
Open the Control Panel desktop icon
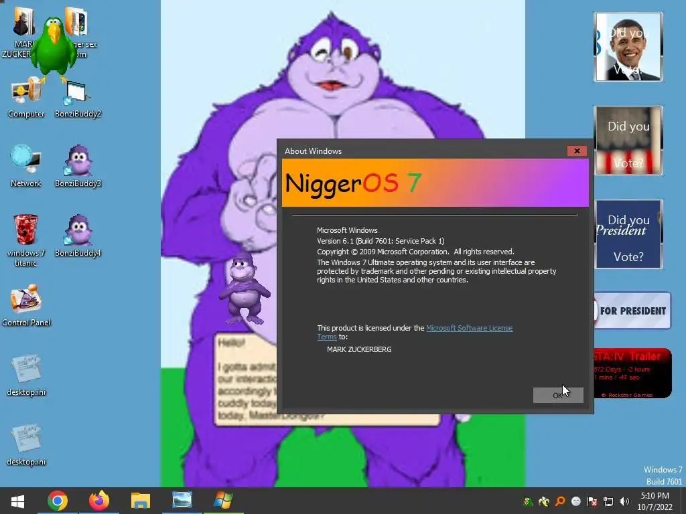[x=26, y=305]
